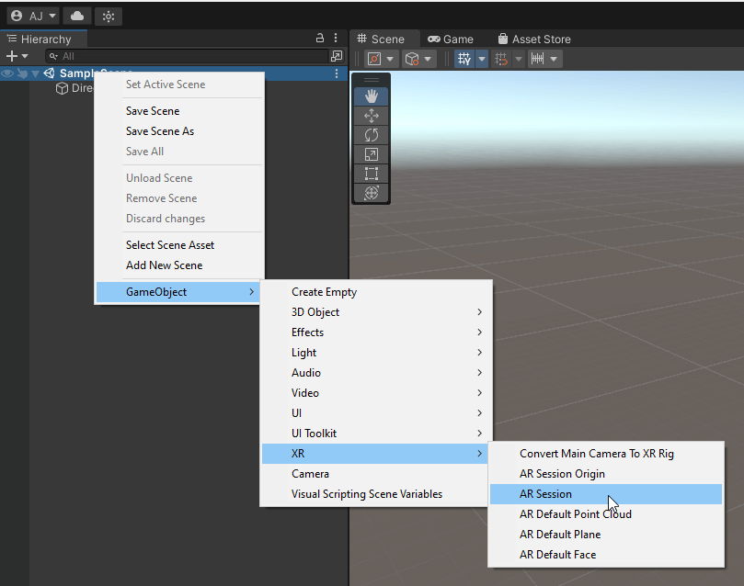Expand the Audio submenu

pos(376,373)
